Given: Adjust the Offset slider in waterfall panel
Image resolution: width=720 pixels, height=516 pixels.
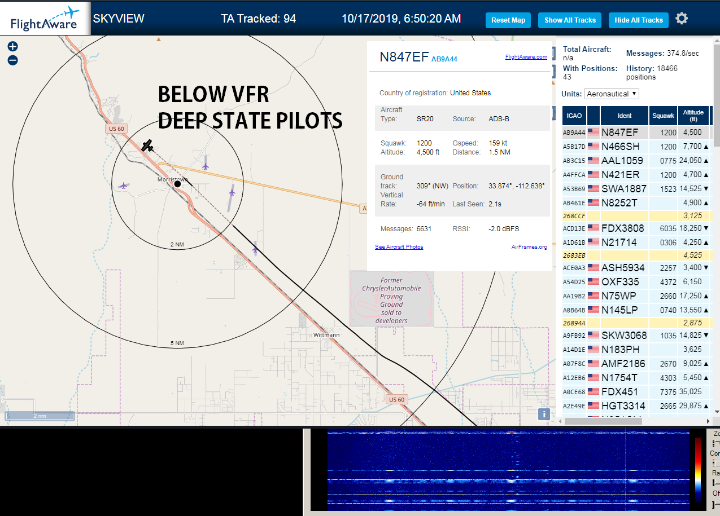Looking at the screenshot, I should click(716, 504).
